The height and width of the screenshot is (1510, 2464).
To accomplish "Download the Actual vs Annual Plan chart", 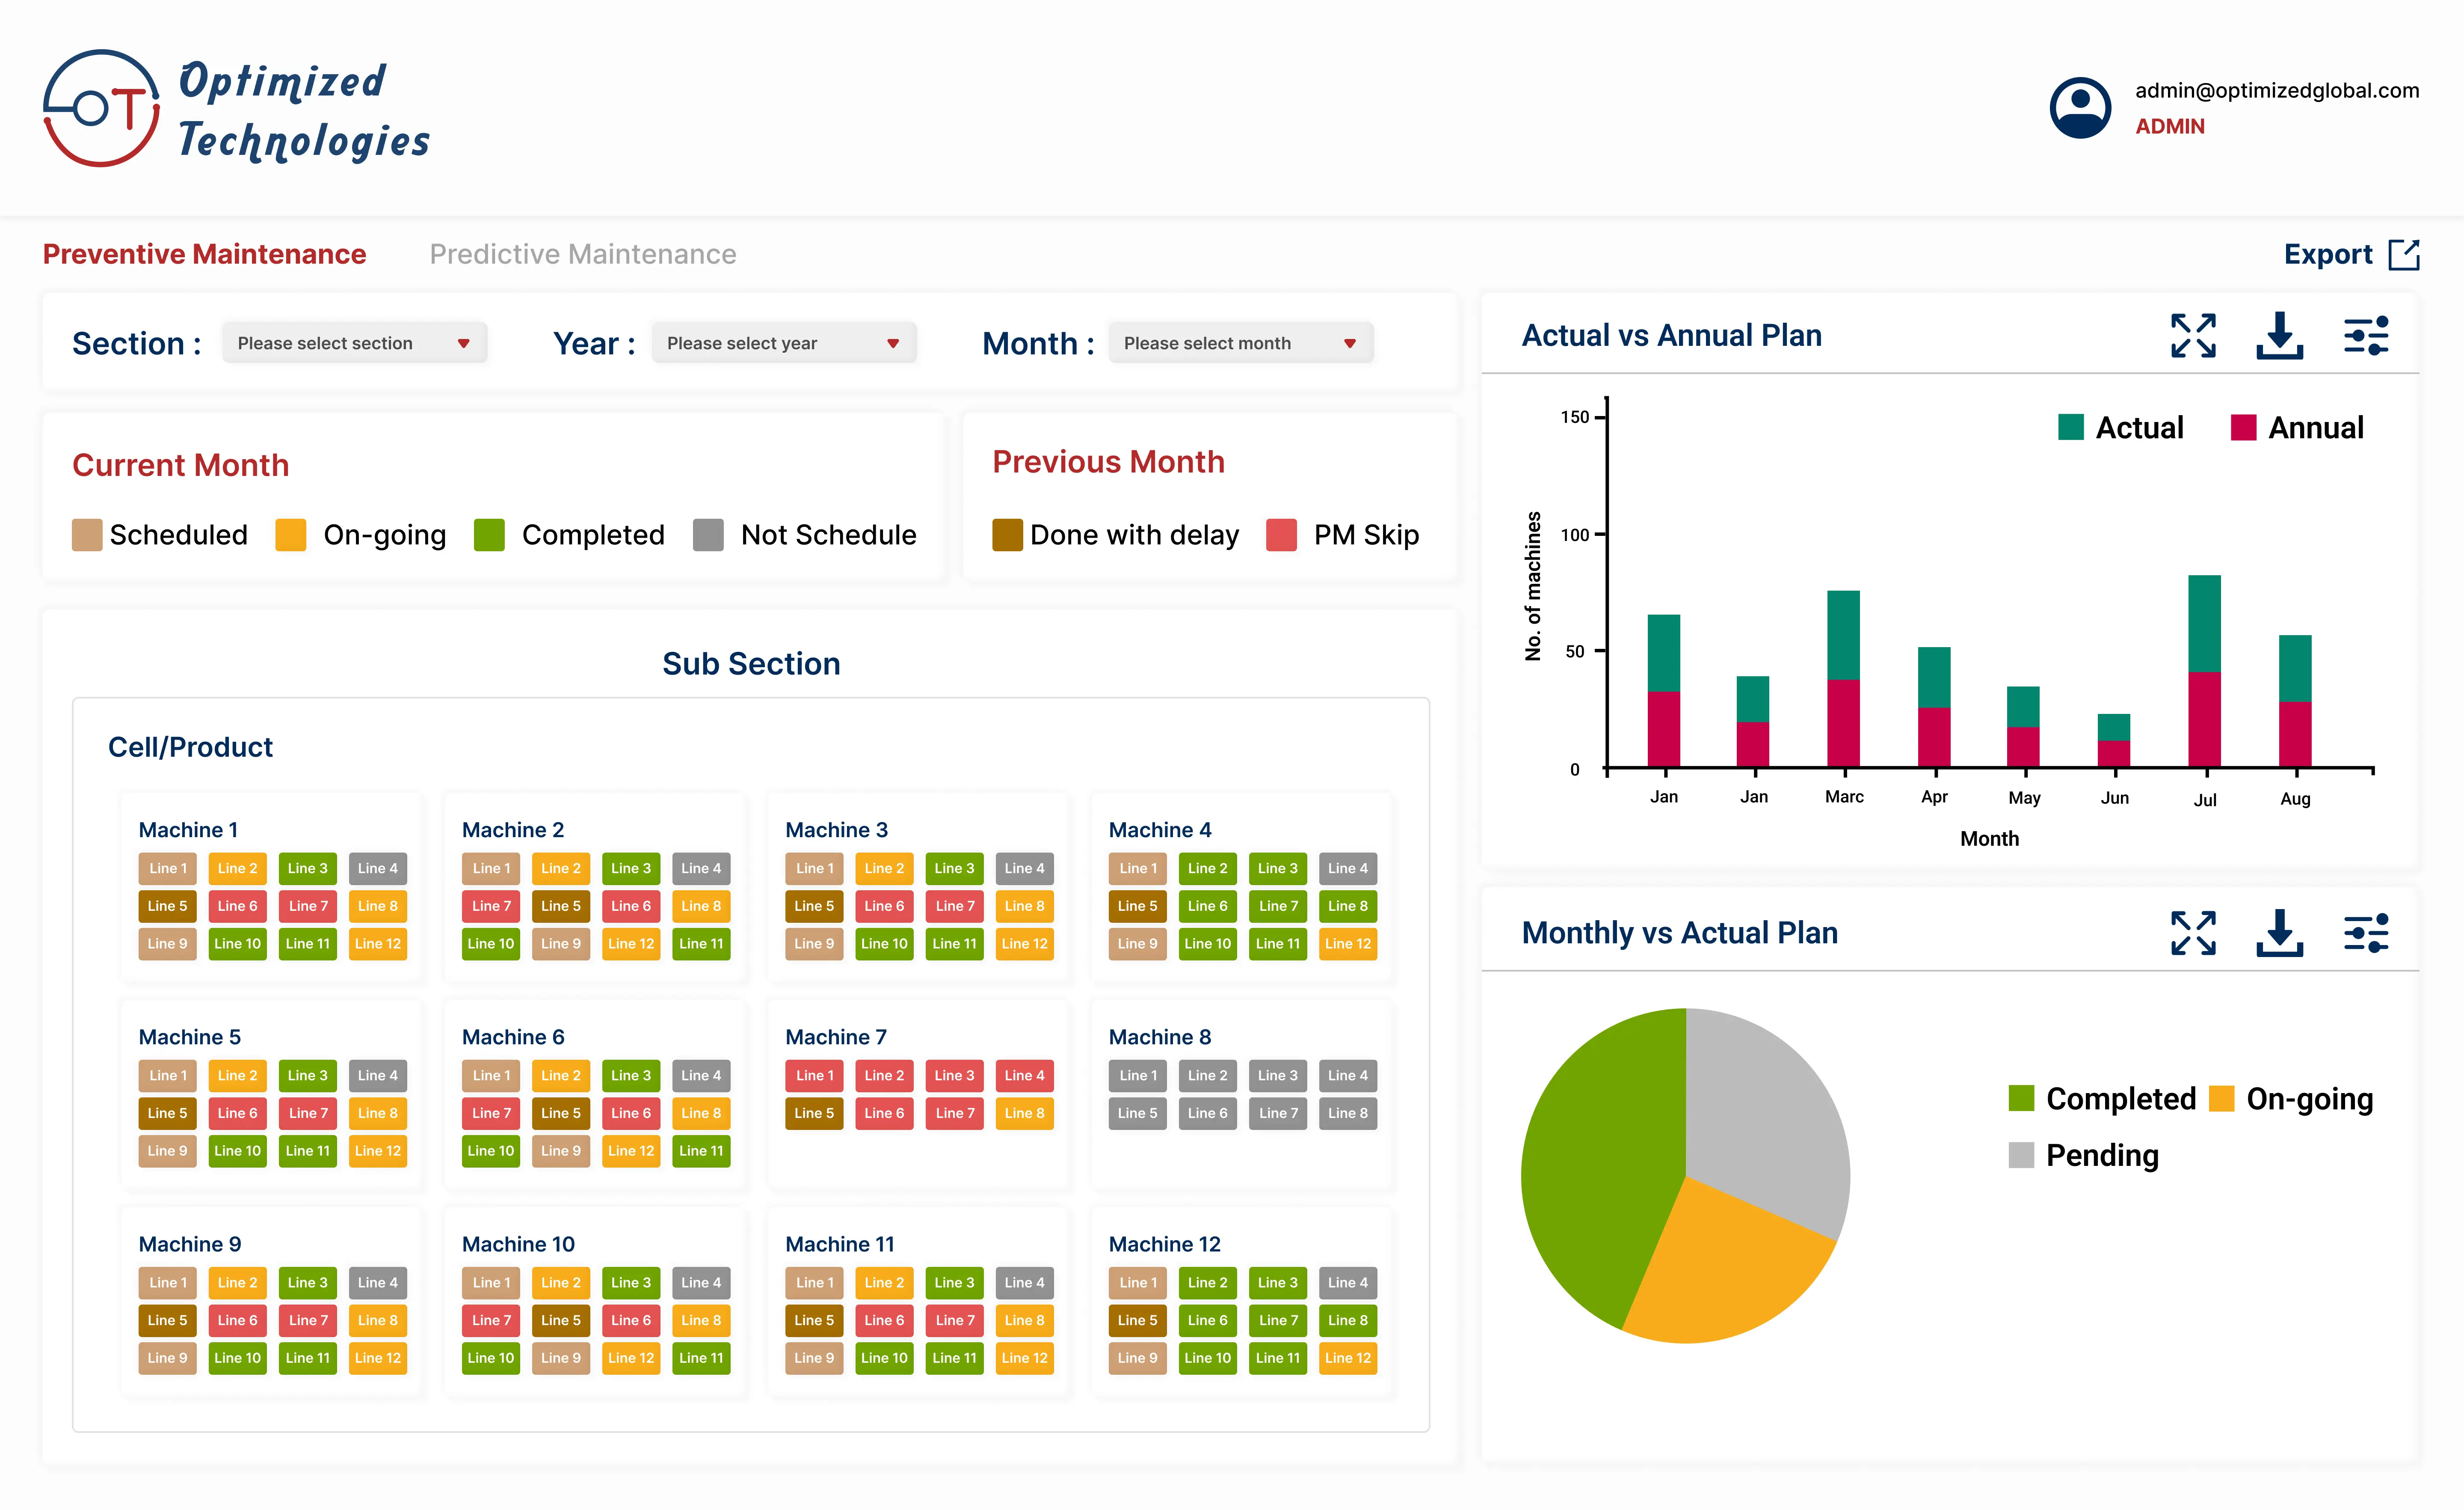I will click(2280, 336).
